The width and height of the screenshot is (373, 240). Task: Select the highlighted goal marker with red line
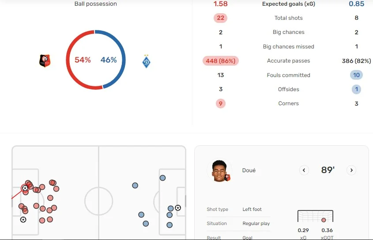[x=25, y=188]
